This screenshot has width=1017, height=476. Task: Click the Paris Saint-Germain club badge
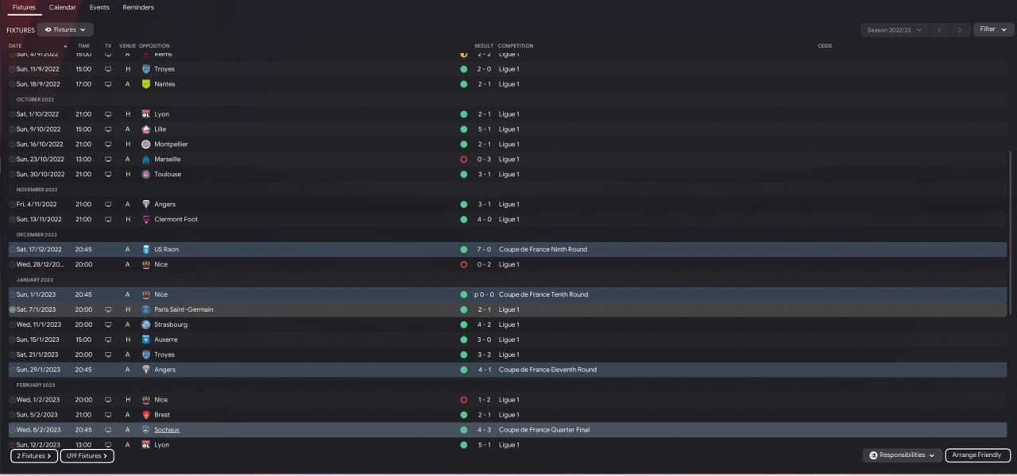click(x=146, y=309)
